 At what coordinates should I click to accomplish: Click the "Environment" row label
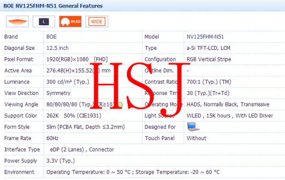point(19,172)
